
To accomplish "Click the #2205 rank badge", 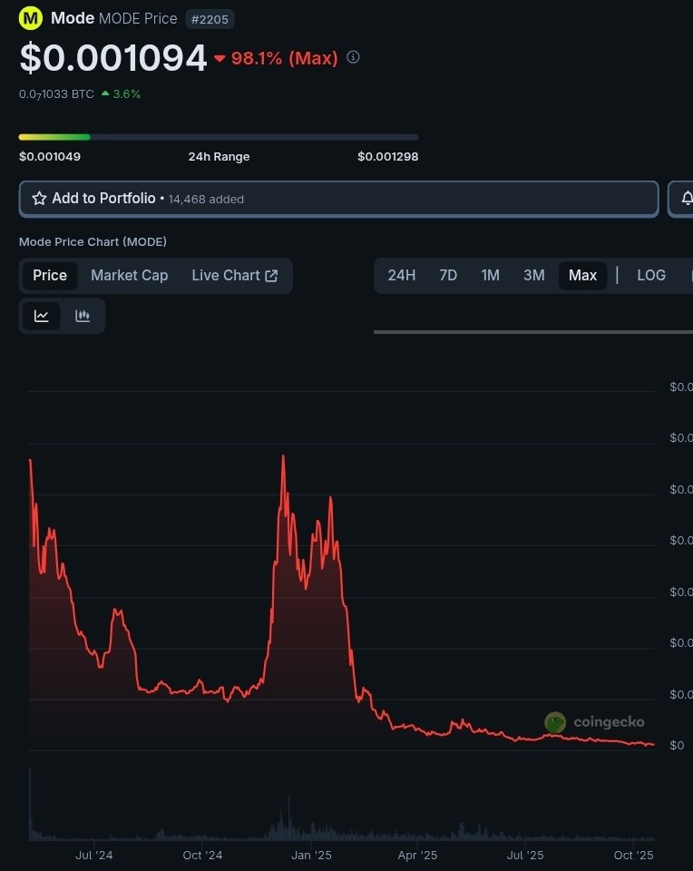I will point(210,19).
